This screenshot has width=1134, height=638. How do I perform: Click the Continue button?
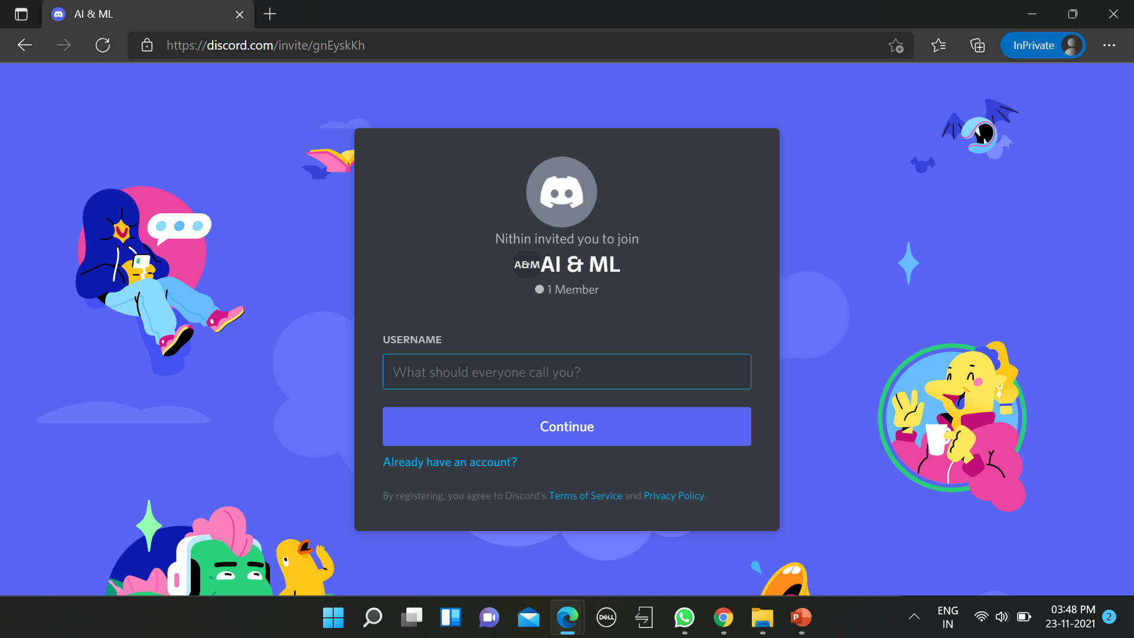(566, 427)
